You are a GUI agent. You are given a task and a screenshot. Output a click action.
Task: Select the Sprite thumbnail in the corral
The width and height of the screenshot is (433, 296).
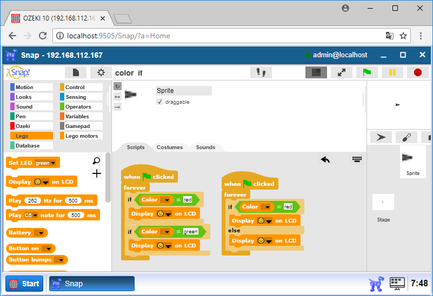click(413, 162)
